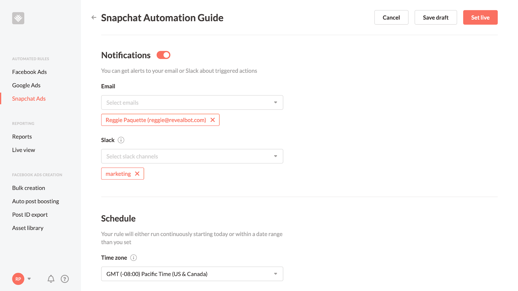The width and height of the screenshot is (518, 291).
Task: Open the Select slack channels dropdown
Action: tap(192, 156)
